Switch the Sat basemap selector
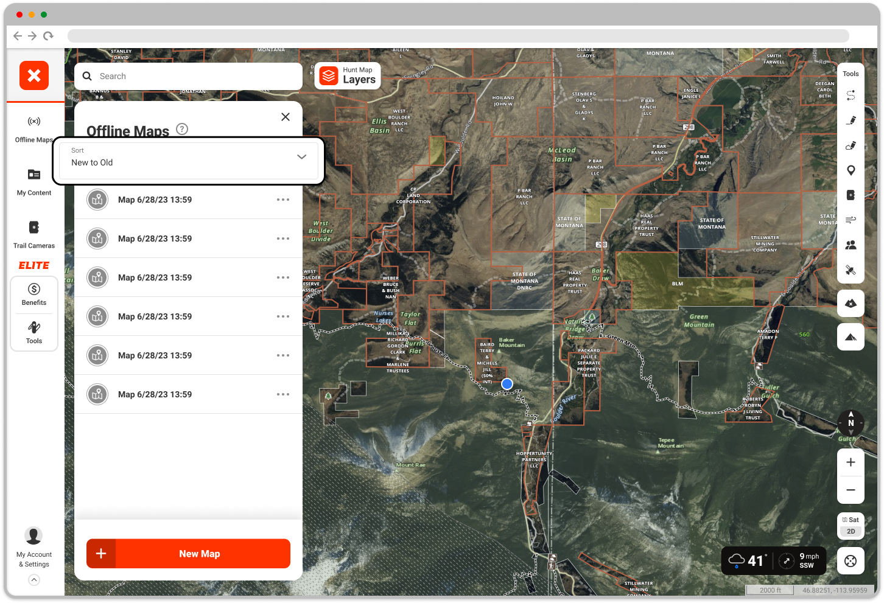Screen dimensions: 884x603 (851, 520)
